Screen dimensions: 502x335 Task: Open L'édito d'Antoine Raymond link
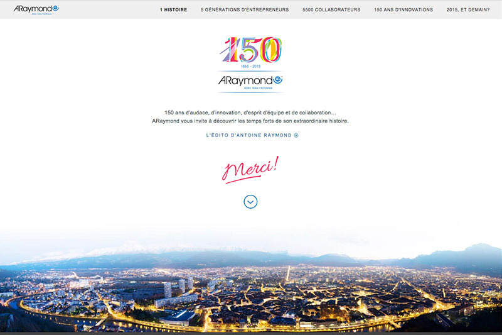click(x=252, y=135)
